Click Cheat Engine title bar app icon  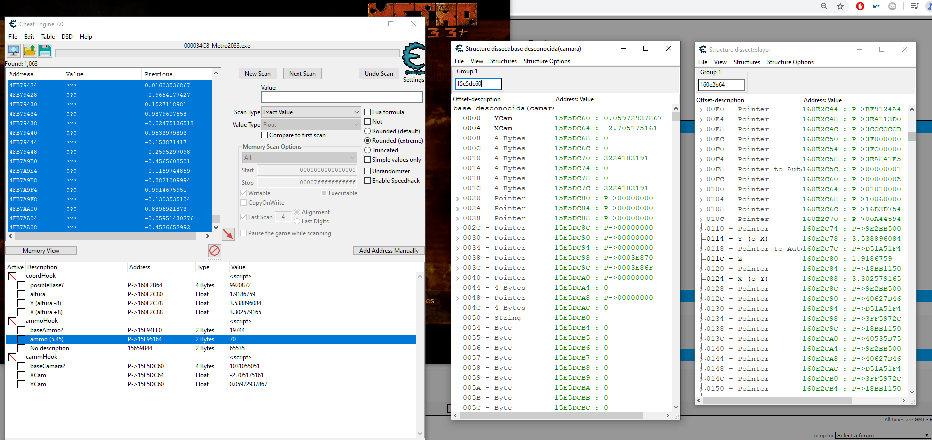[x=13, y=24]
